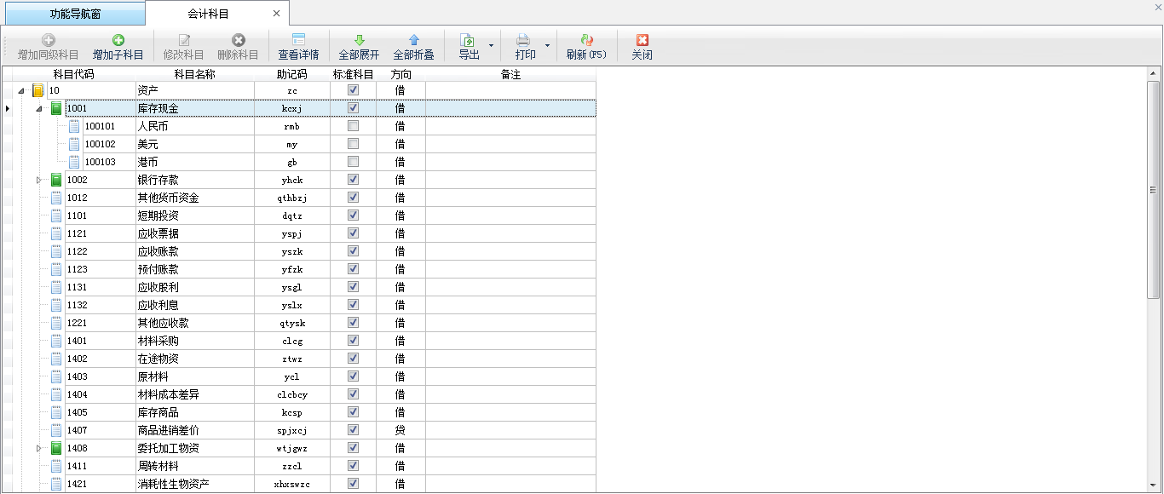Click the red 关闭 toolbar icon
The height and width of the screenshot is (494, 1164).
[x=642, y=41]
